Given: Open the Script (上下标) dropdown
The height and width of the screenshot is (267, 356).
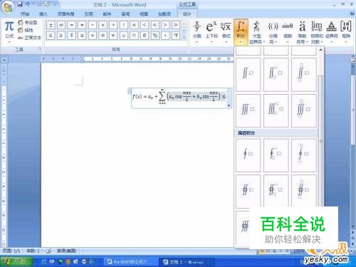Looking at the screenshot, I should [211, 32].
